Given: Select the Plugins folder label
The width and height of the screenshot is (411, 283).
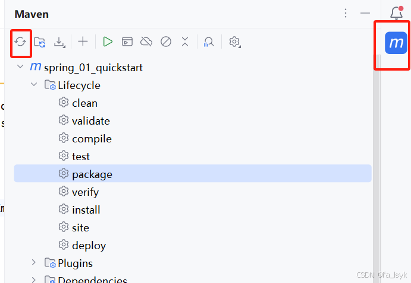Looking at the screenshot, I should pos(75,263).
